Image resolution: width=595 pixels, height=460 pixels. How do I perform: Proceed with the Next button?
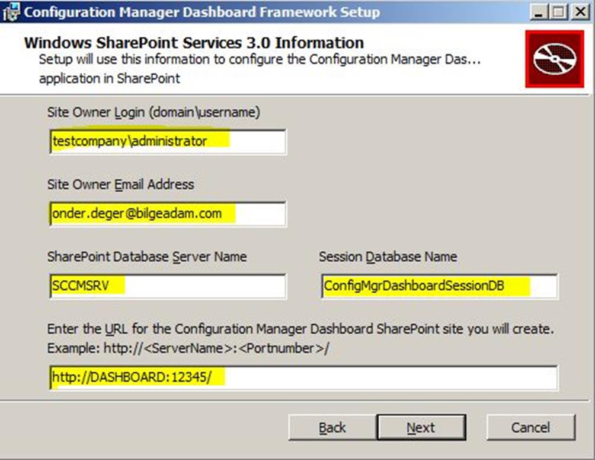click(x=421, y=428)
